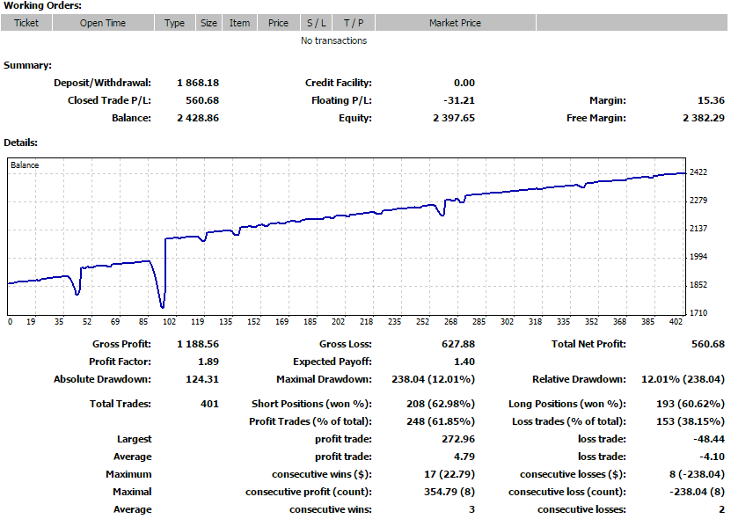731x519 pixels.
Task: Click the Type column header
Action: [x=174, y=23]
